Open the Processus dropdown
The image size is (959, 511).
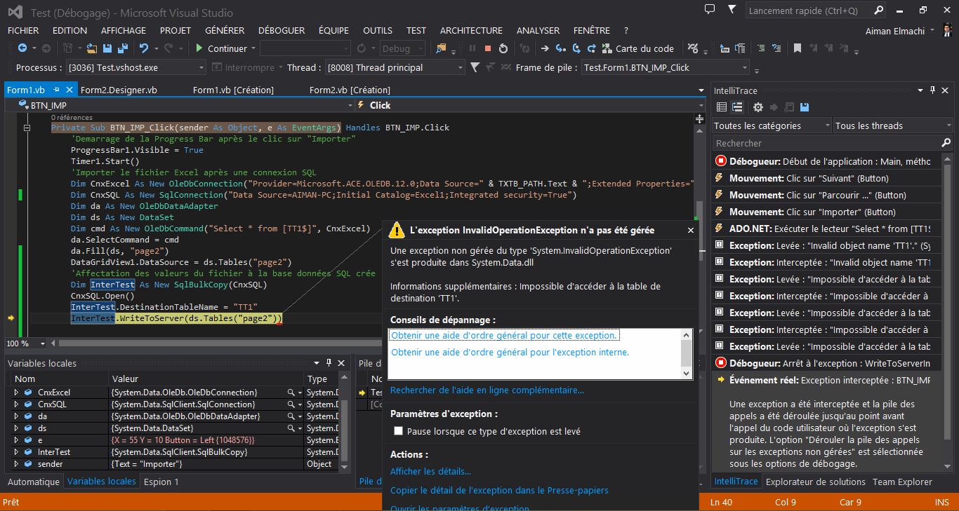coord(201,67)
